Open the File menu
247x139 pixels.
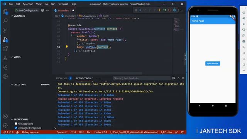(11, 4)
